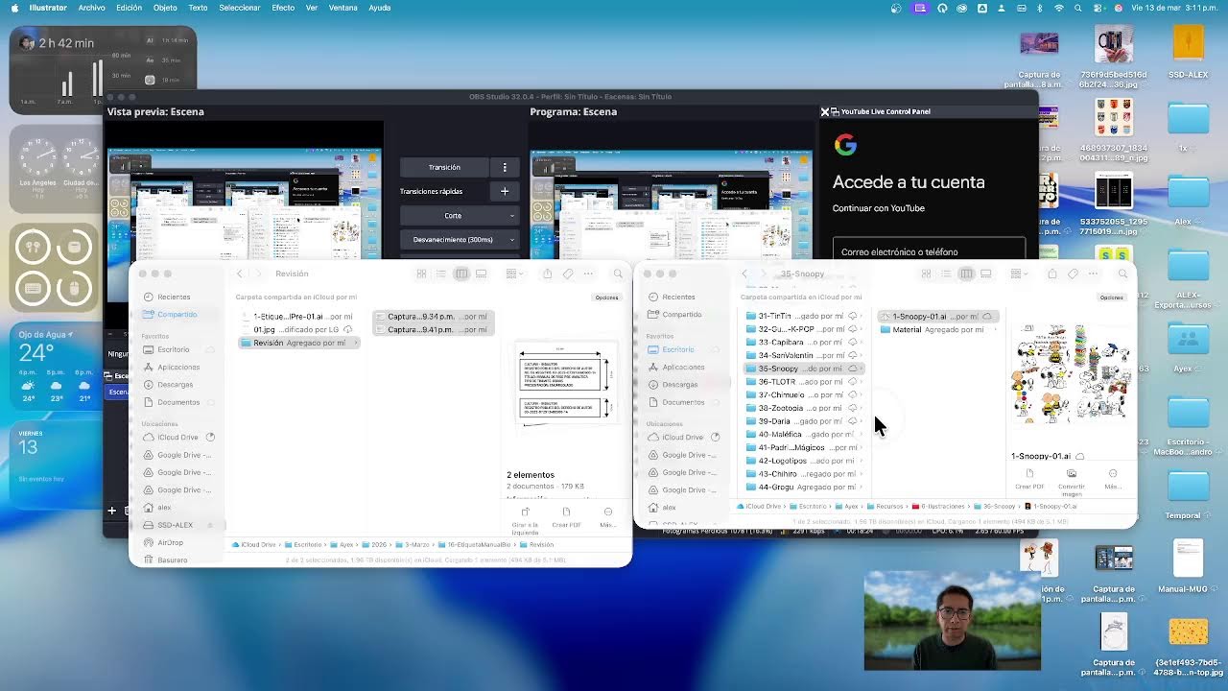Image resolution: width=1228 pixels, height=691 pixels.
Task: Click Recursos in the 35-Snoopy path bar
Action: pos(886,506)
